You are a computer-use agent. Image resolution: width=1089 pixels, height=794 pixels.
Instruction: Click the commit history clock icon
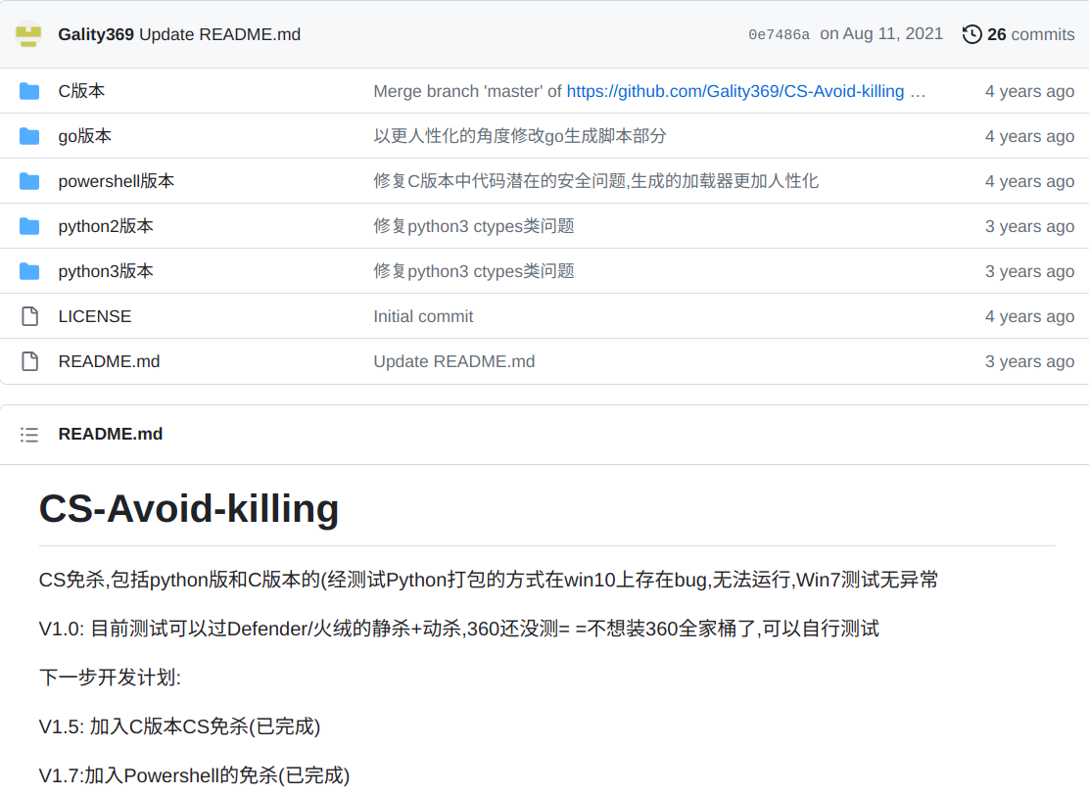pos(971,34)
